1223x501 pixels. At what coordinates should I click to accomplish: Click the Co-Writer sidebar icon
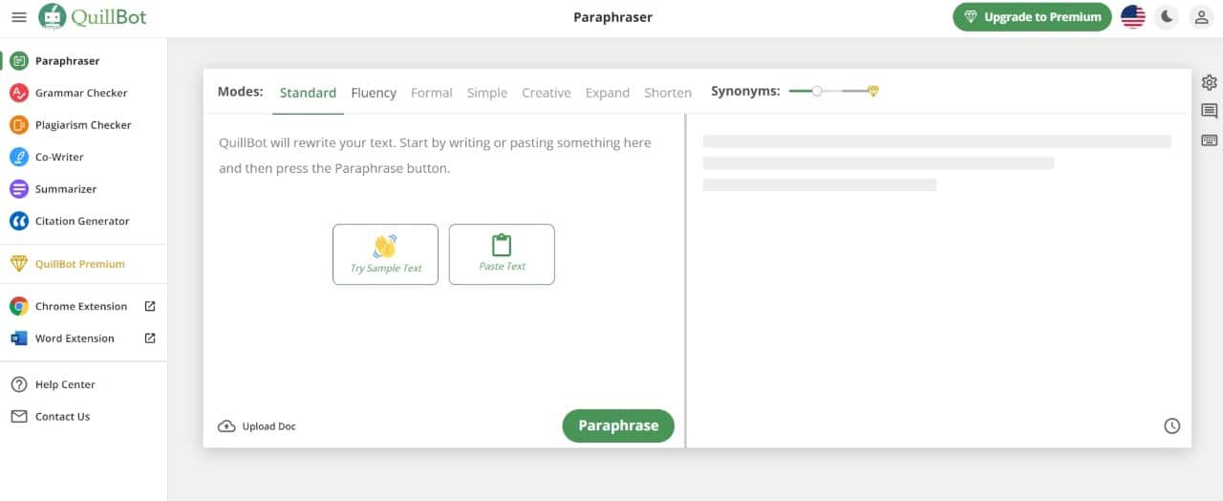click(19, 157)
